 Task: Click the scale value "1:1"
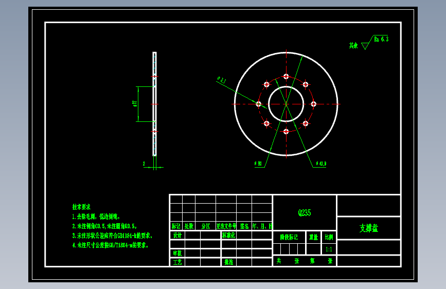coord(329,249)
